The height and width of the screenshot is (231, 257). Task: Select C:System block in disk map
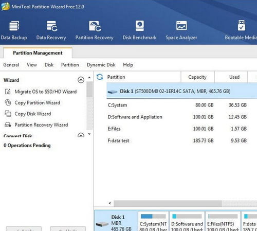click(153, 221)
